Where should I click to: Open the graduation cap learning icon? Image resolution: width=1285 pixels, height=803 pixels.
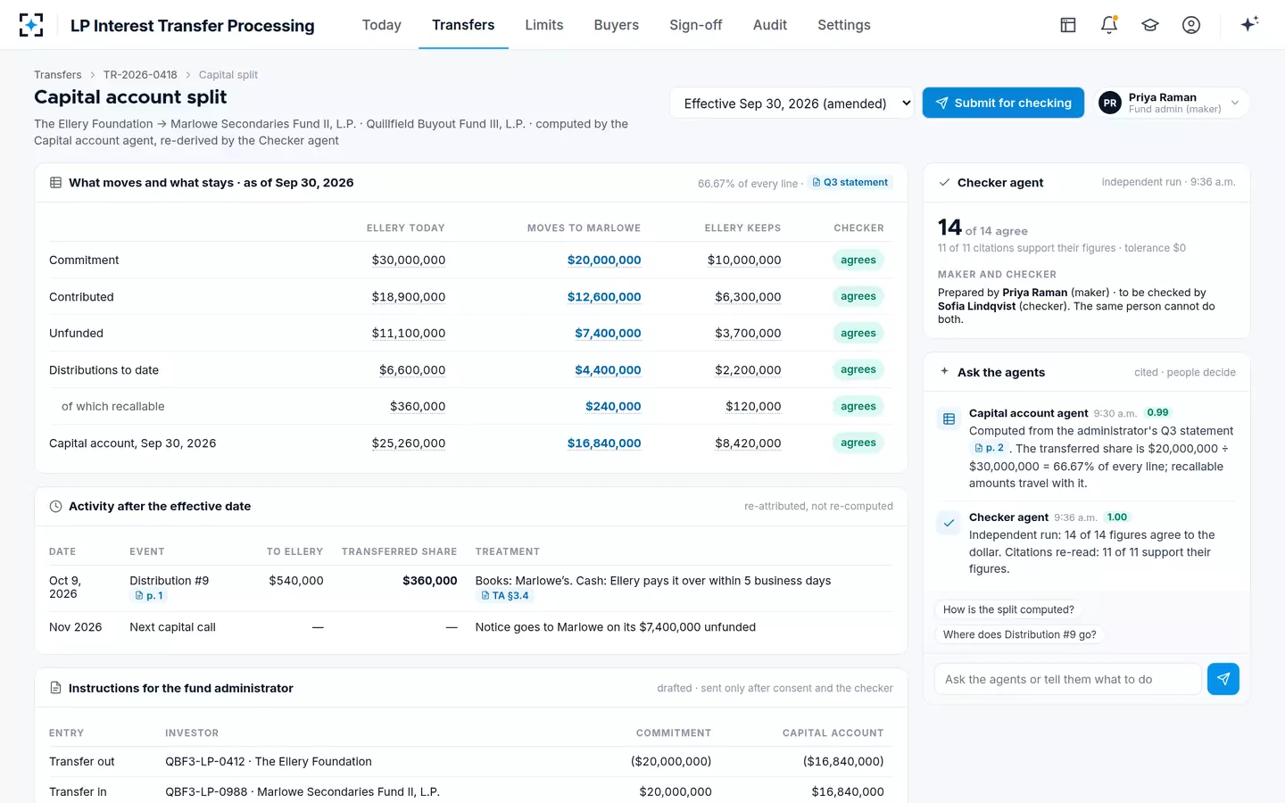pyautogui.click(x=1150, y=25)
